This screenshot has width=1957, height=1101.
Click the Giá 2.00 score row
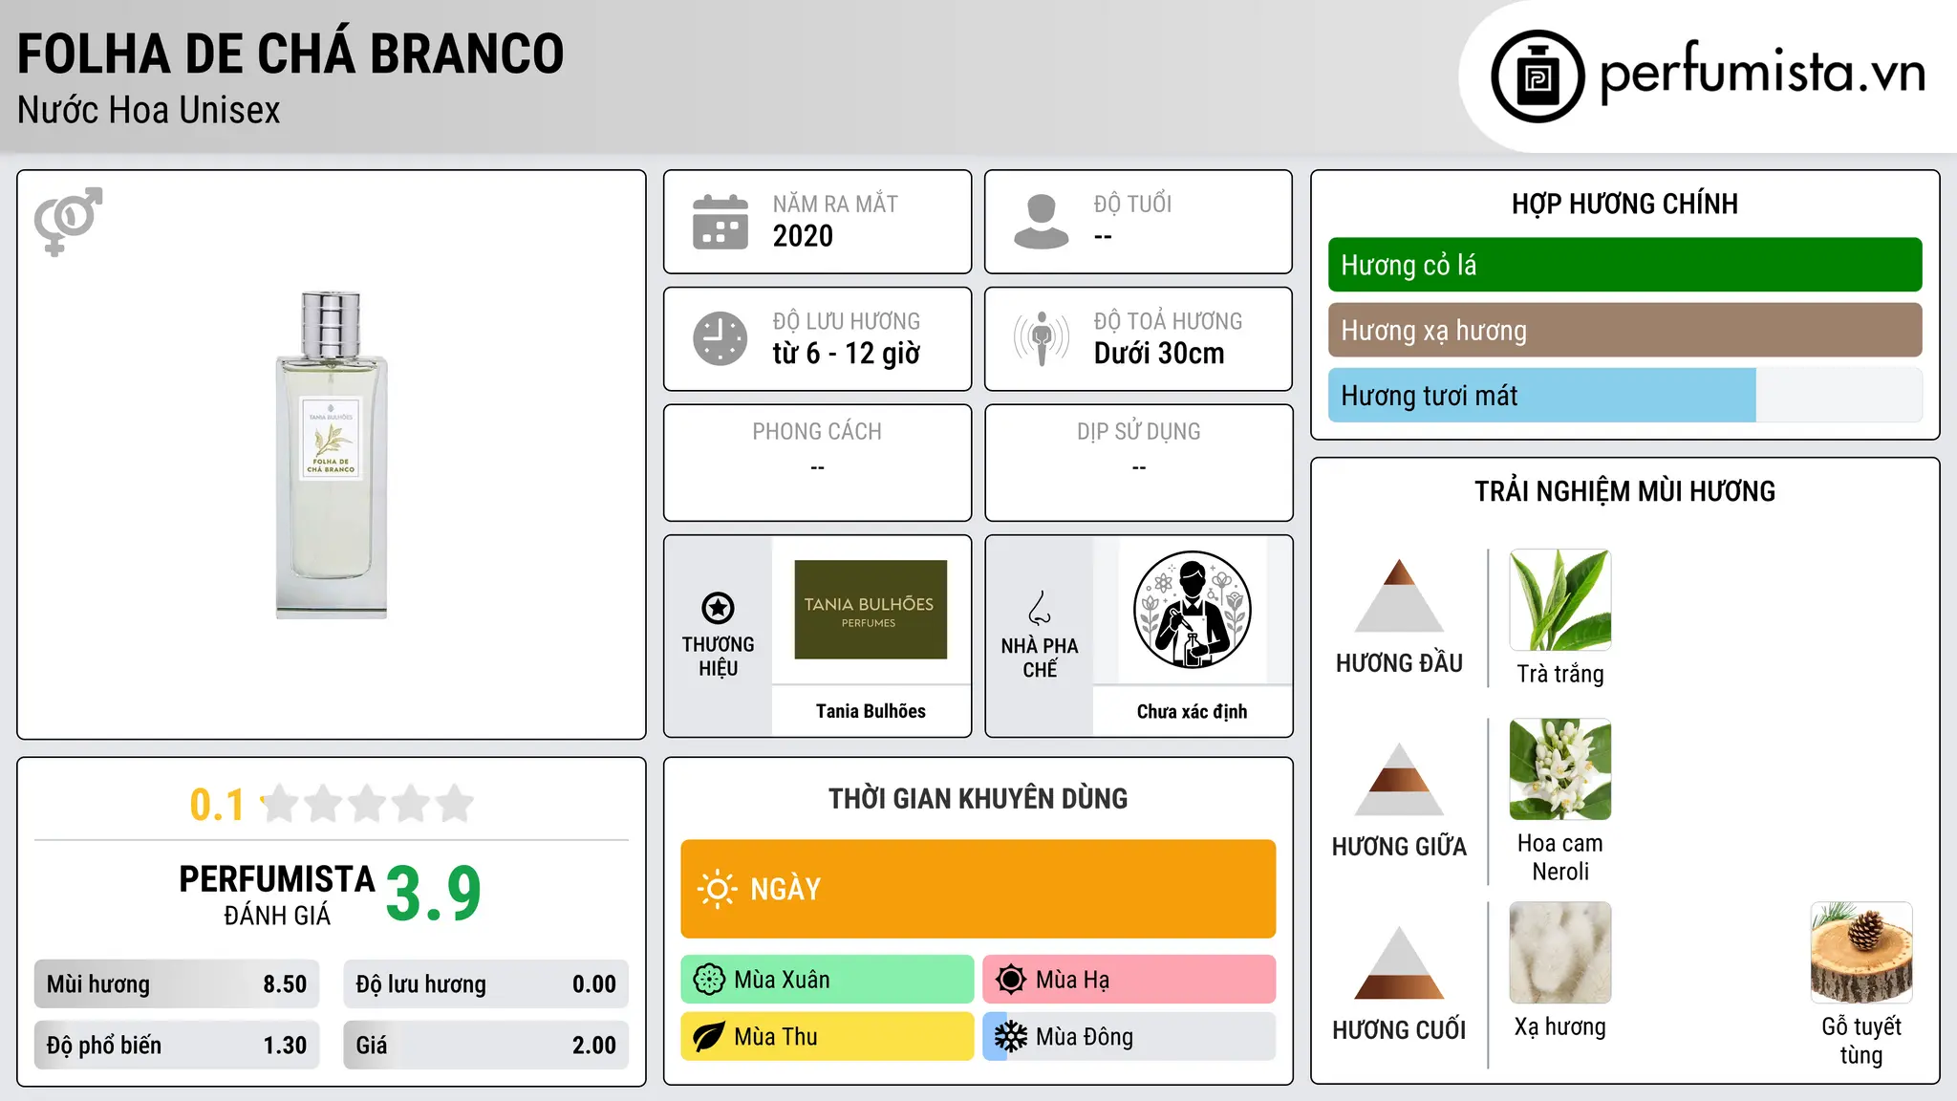click(485, 1045)
